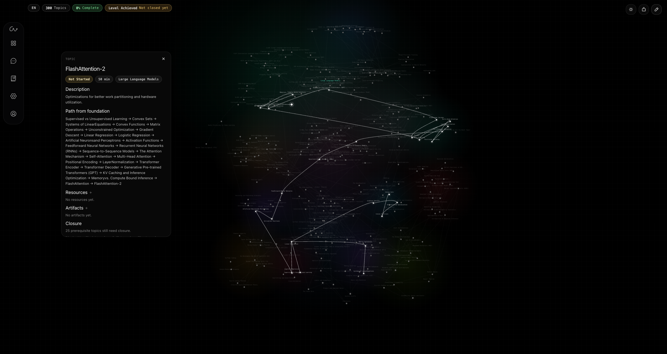The width and height of the screenshot is (667, 354).
Task: Toggle light theme with sun icon
Action: tap(631, 9)
